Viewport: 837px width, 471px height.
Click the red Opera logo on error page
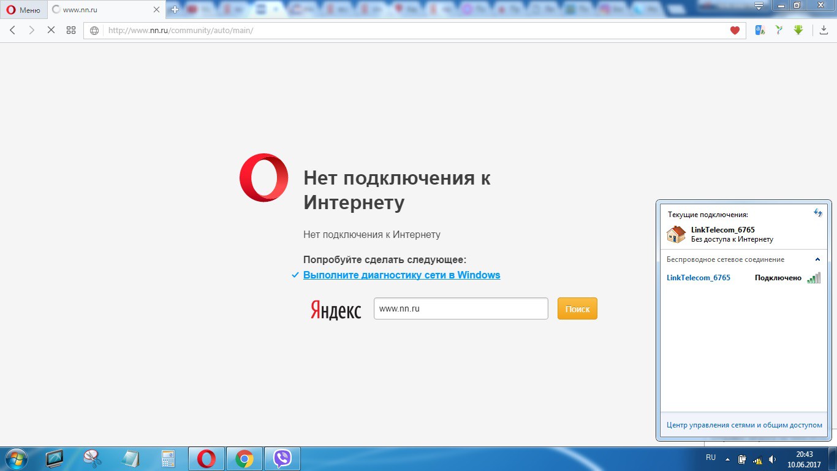click(x=264, y=177)
